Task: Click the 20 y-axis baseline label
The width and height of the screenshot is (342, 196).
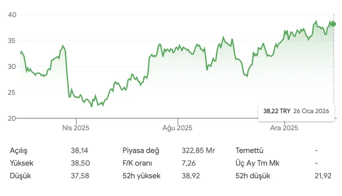Action: (x=12, y=118)
